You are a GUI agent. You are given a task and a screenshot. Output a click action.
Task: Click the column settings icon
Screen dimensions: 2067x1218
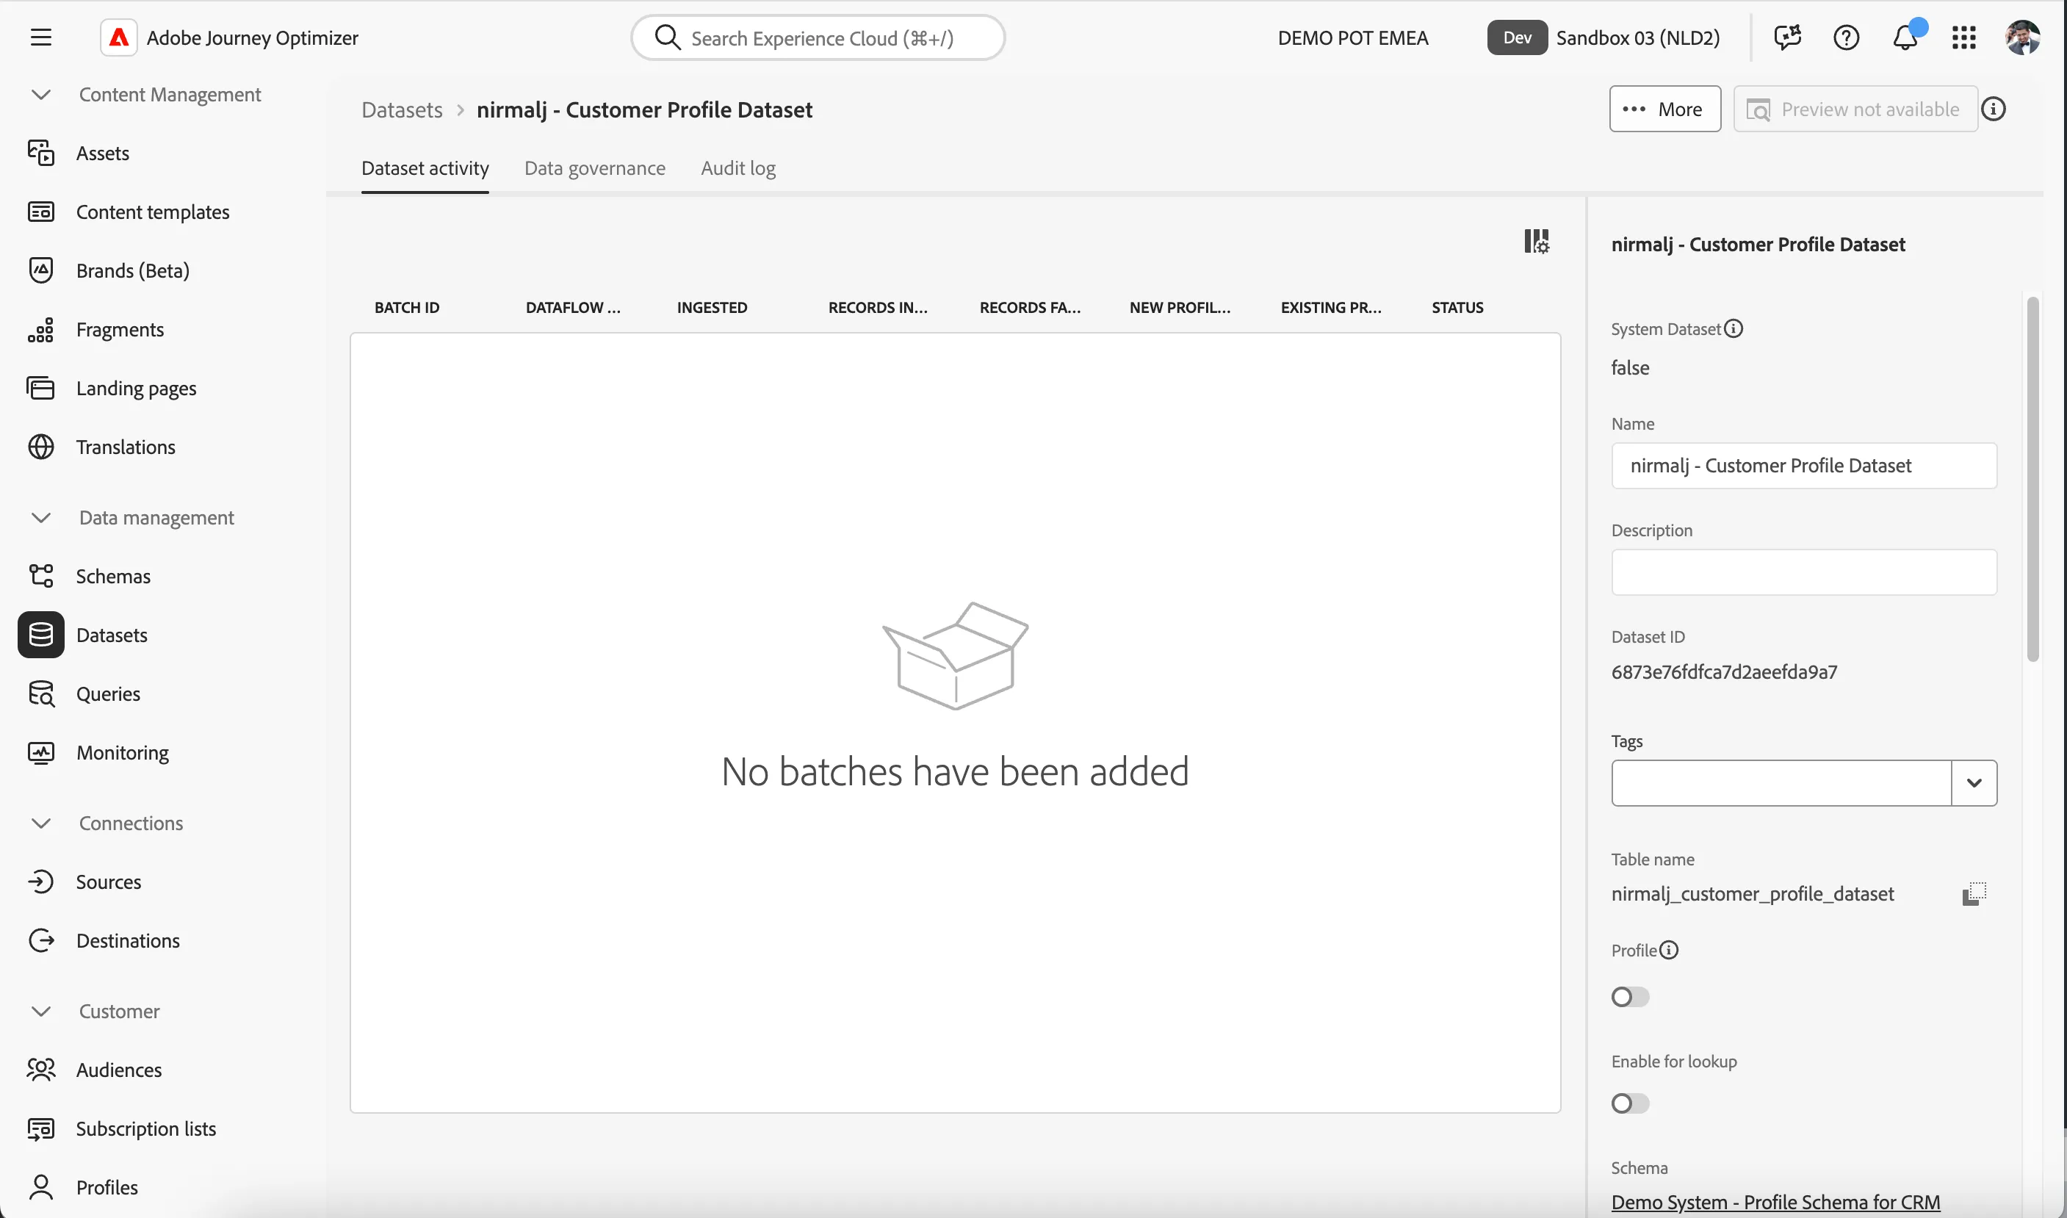1536,241
